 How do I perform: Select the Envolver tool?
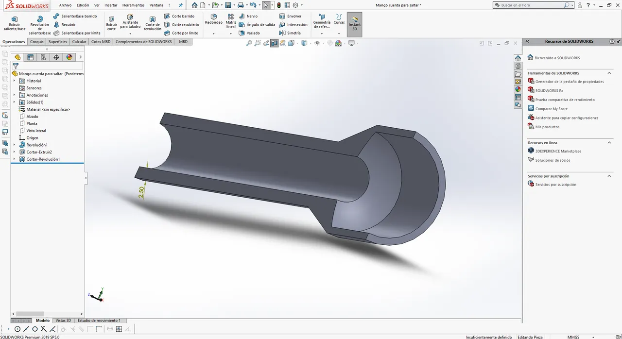point(291,16)
